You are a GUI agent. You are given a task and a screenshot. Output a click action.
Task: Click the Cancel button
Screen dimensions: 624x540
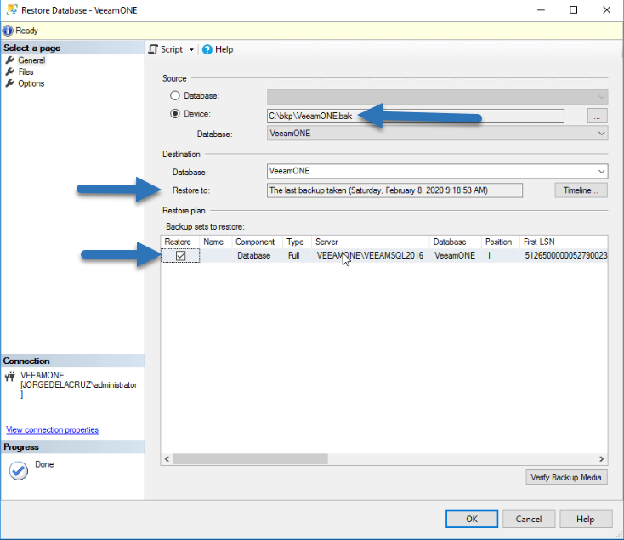coord(529,519)
